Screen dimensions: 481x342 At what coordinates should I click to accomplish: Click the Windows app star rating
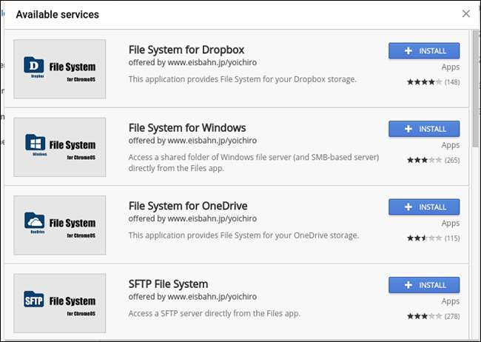click(x=424, y=160)
